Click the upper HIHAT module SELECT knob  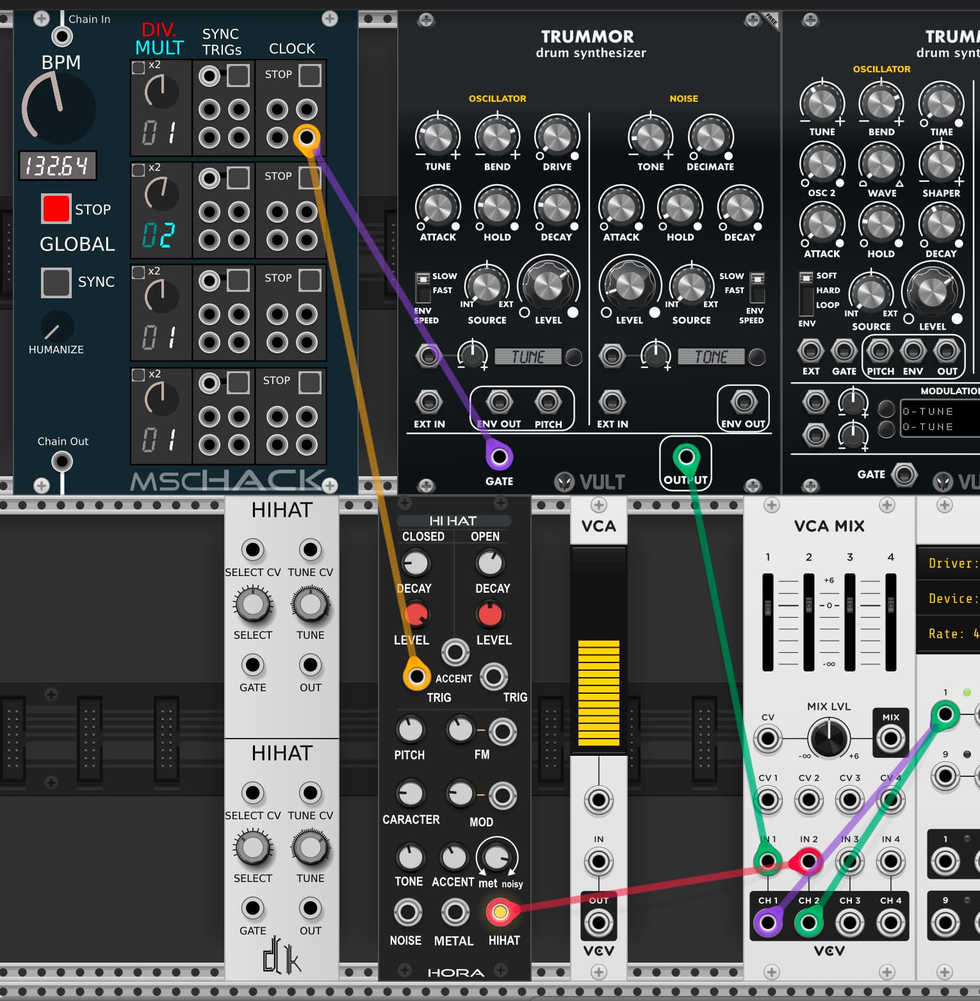[253, 605]
